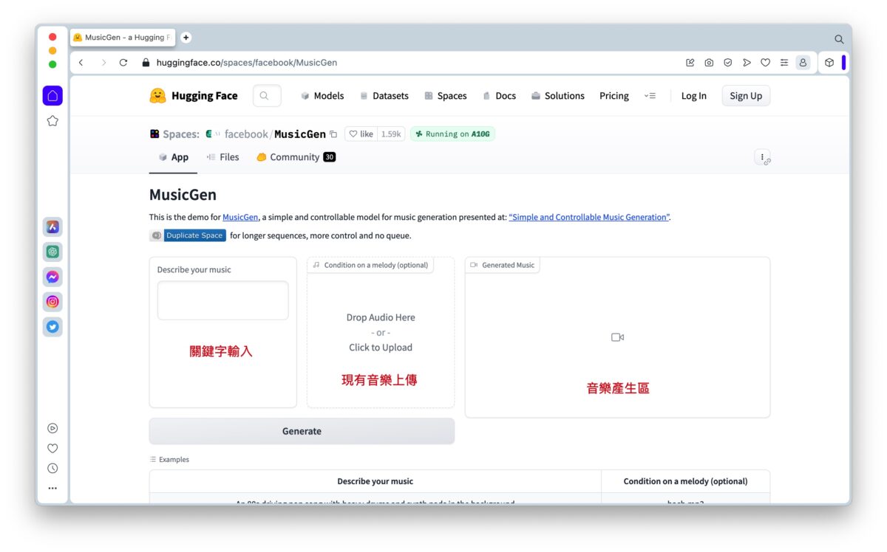Screen dimensions: 887x552
Task: Open the sidebar three-dots setup menu
Action: [52, 488]
